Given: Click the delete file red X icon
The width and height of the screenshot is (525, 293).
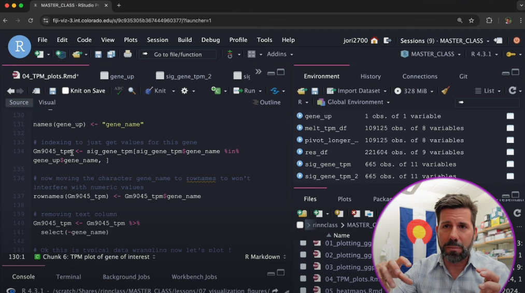Looking at the screenshot, I should 356,213.
